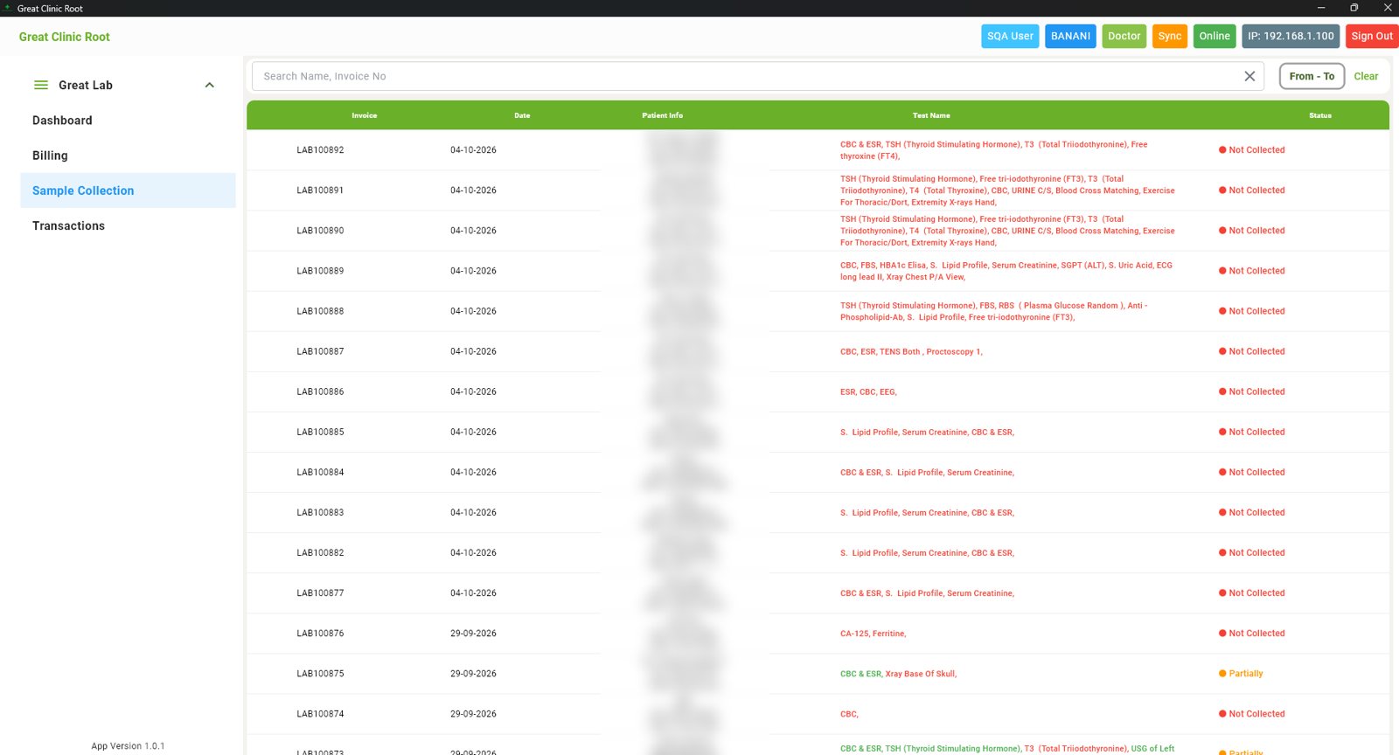Click Not Collected status for LAB100890
The width and height of the screenshot is (1399, 755).
coord(1252,231)
